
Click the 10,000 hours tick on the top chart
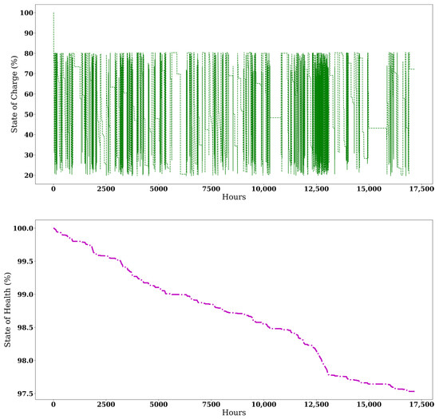pos(263,189)
